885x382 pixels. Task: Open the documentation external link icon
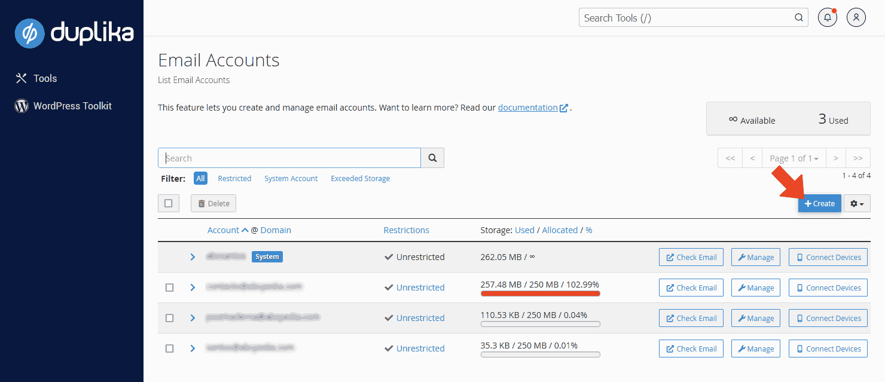tap(564, 107)
